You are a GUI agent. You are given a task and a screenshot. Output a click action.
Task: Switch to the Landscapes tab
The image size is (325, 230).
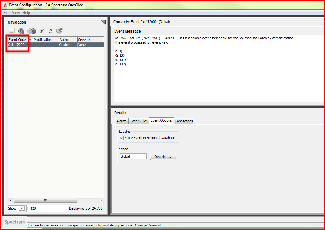pyautogui.click(x=184, y=121)
